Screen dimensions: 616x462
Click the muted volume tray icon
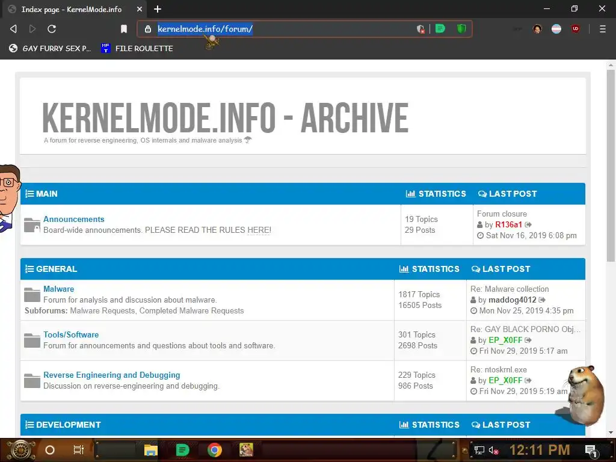pos(494,450)
